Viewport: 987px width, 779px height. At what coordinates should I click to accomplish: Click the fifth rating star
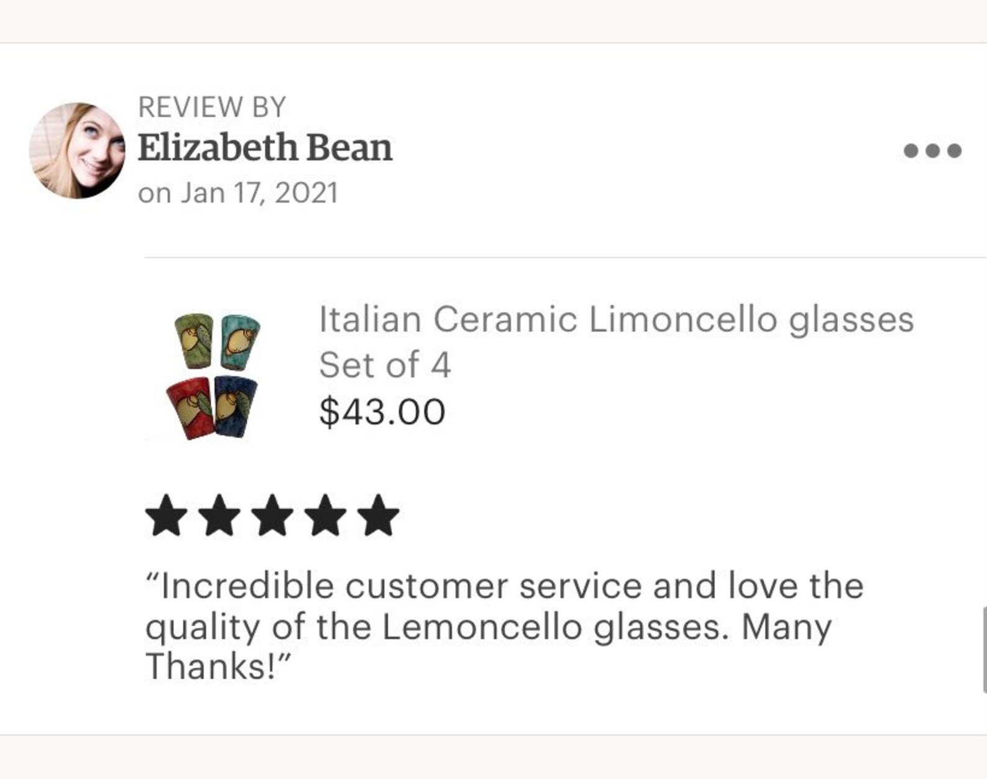378,515
